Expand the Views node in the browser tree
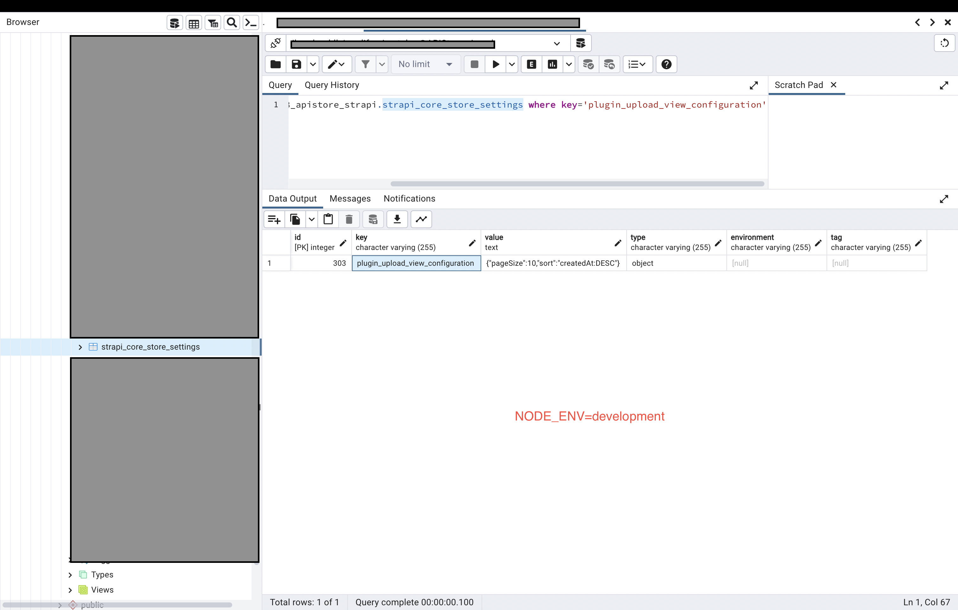This screenshot has height=610, width=958. pyautogui.click(x=70, y=590)
